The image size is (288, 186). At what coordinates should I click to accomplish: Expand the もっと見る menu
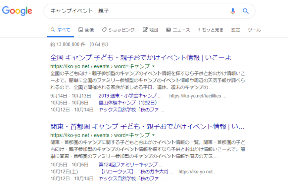click(x=211, y=30)
